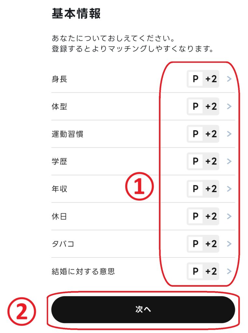Expand the 身長 row chevron

pos(229,79)
